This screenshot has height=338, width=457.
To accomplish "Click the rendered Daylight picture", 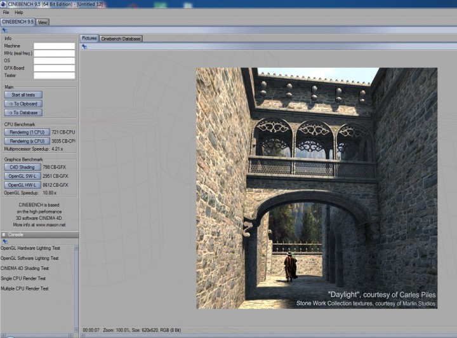I will tap(317, 188).
